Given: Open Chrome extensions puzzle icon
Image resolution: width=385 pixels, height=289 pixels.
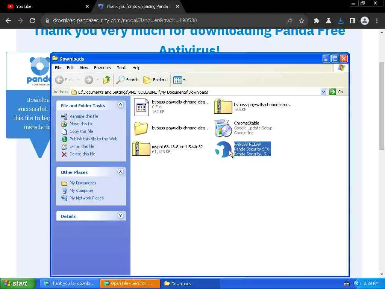Looking at the screenshot, I should coord(316,21).
